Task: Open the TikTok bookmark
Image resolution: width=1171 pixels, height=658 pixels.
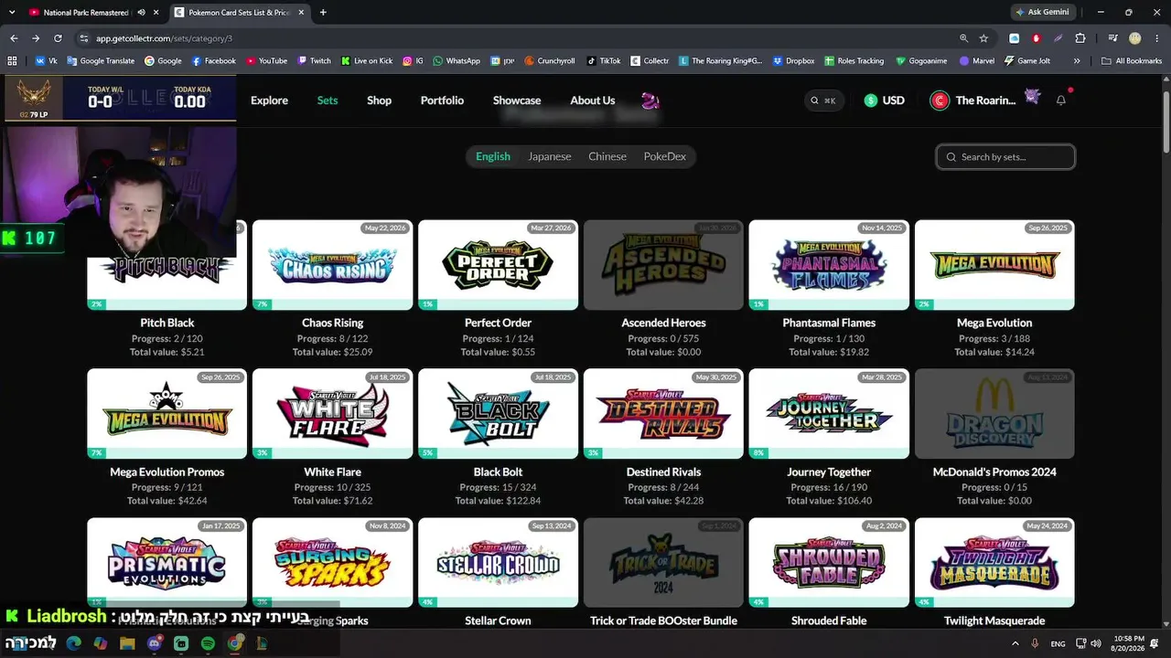Action: tap(604, 61)
